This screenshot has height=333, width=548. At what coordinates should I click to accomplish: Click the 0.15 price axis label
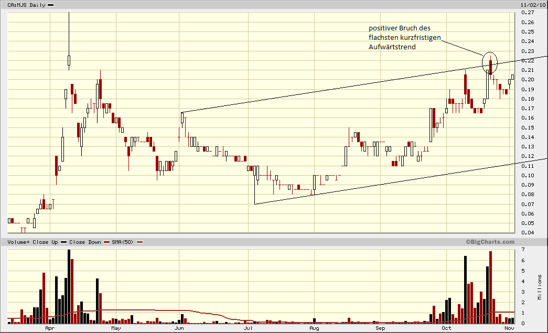528,127
